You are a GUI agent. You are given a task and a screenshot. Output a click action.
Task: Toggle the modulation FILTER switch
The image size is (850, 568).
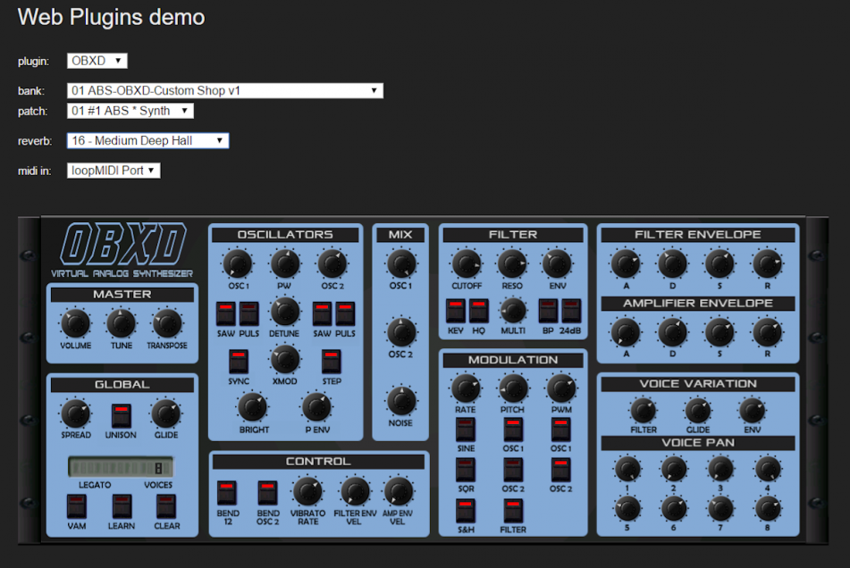click(513, 511)
